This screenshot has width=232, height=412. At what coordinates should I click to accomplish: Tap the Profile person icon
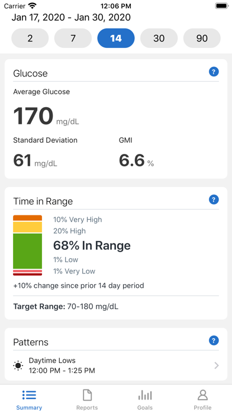[x=202, y=395]
